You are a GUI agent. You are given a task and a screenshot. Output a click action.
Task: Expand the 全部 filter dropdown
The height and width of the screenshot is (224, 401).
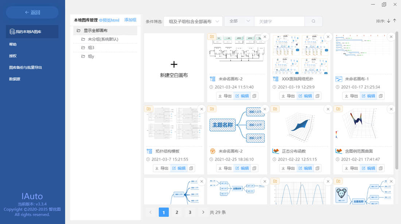239,21
